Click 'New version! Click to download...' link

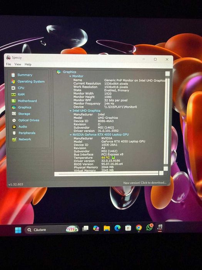pos(145,183)
